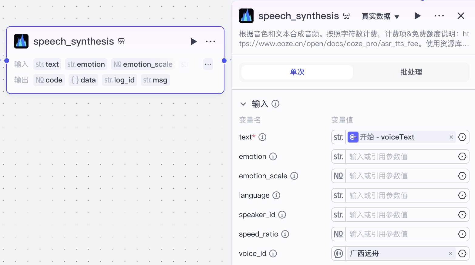This screenshot has width=475, height=265.
Task: Collapse the 输入 section
Action: click(x=243, y=104)
